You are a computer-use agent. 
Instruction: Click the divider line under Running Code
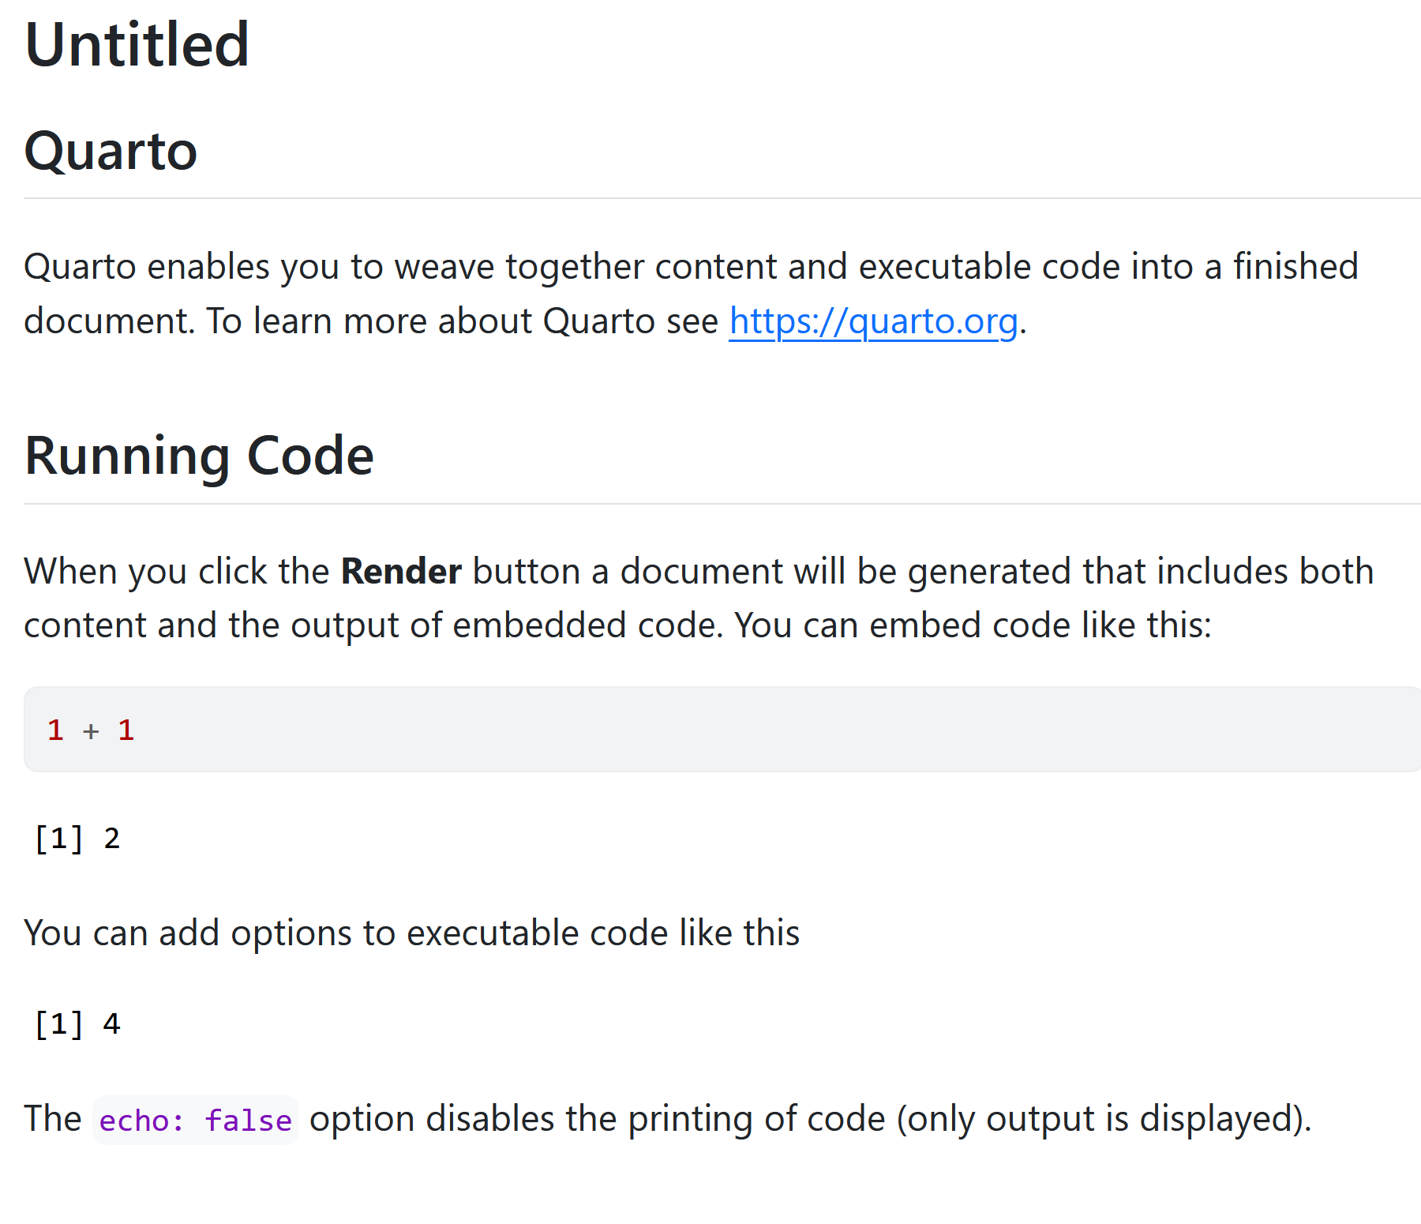click(x=710, y=504)
